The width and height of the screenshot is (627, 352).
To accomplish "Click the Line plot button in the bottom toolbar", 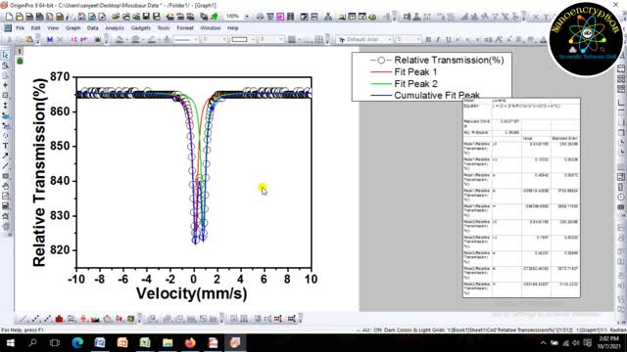I will [x=23, y=319].
